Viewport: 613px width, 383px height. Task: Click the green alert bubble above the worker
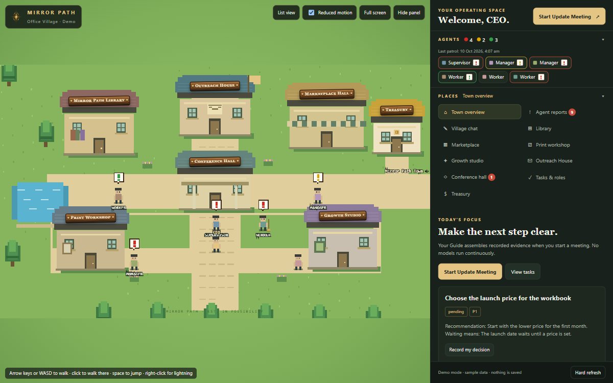click(x=119, y=178)
